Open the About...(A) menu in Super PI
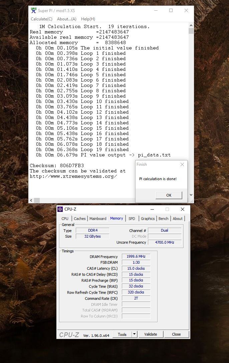The height and width of the screenshot is (363, 229). [x=67, y=19]
